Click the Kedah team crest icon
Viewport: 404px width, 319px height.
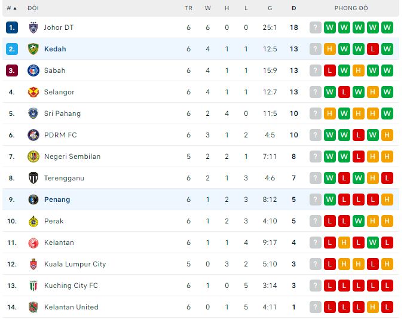33,49
